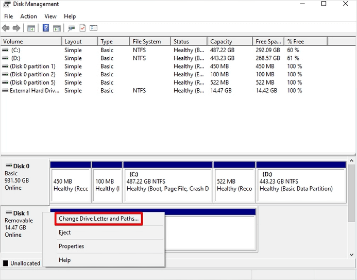The height and width of the screenshot is (280, 357).
Task: Open the View menu
Action: 50,17
